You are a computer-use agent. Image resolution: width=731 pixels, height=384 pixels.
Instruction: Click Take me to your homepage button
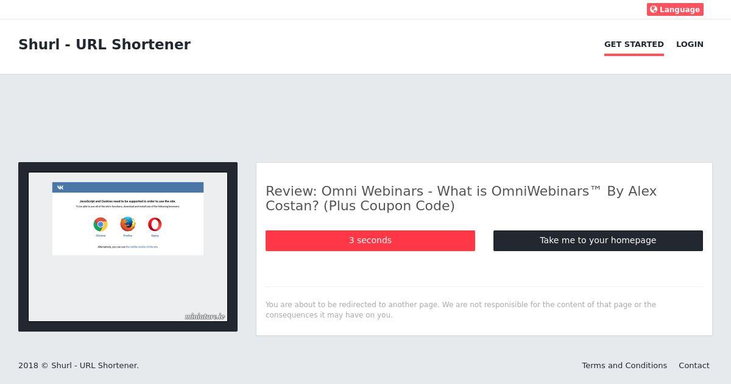tap(598, 241)
